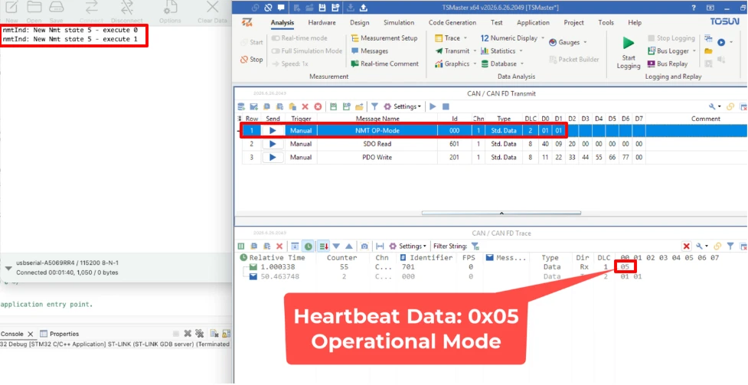Open the serial terminal Options
Image resolution: width=748 pixels, height=385 pixels.
coord(170,11)
